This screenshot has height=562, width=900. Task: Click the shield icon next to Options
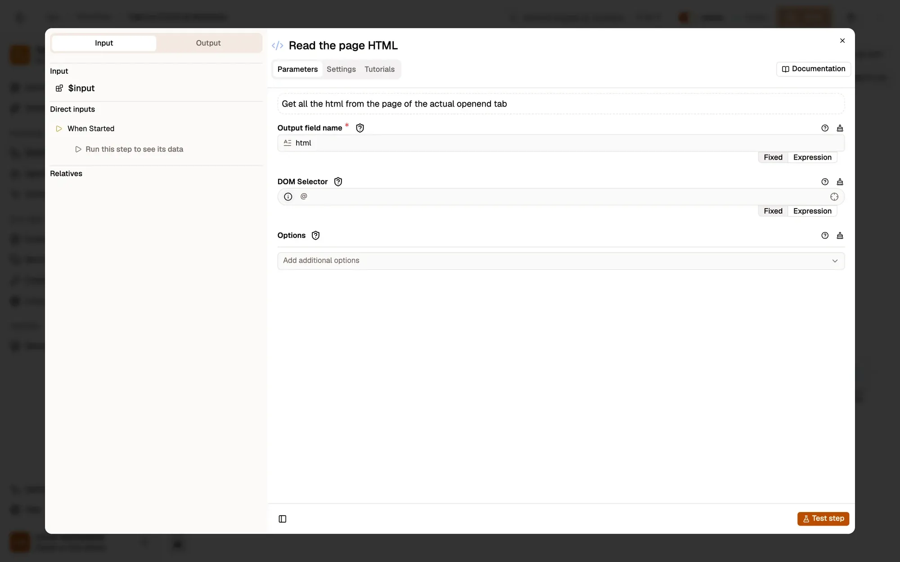click(315, 236)
